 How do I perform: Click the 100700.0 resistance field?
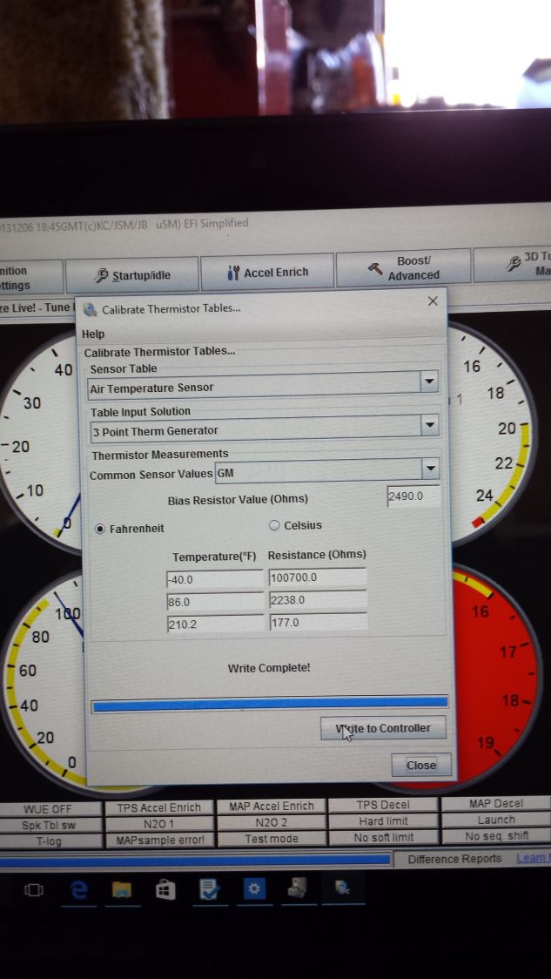coord(318,577)
